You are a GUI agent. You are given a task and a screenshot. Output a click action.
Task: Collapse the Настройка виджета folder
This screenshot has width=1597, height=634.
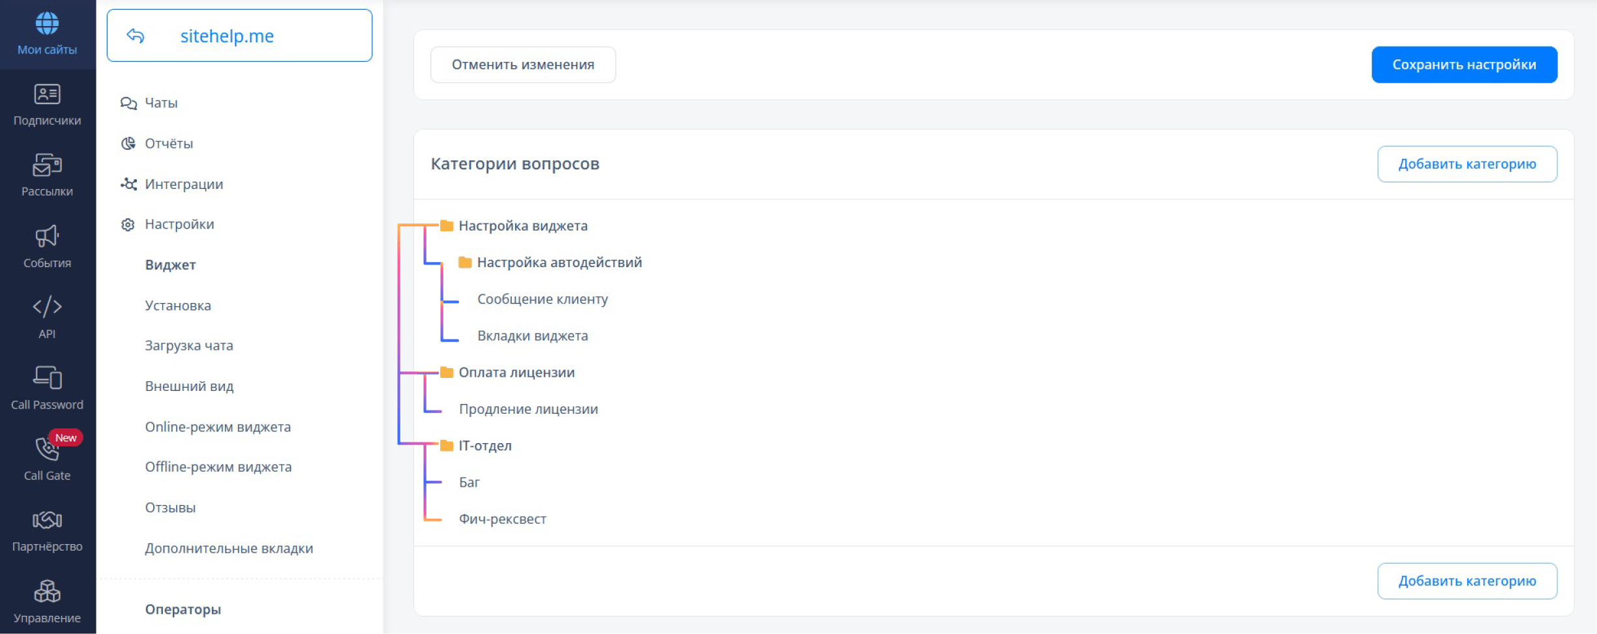click(447, 225)
